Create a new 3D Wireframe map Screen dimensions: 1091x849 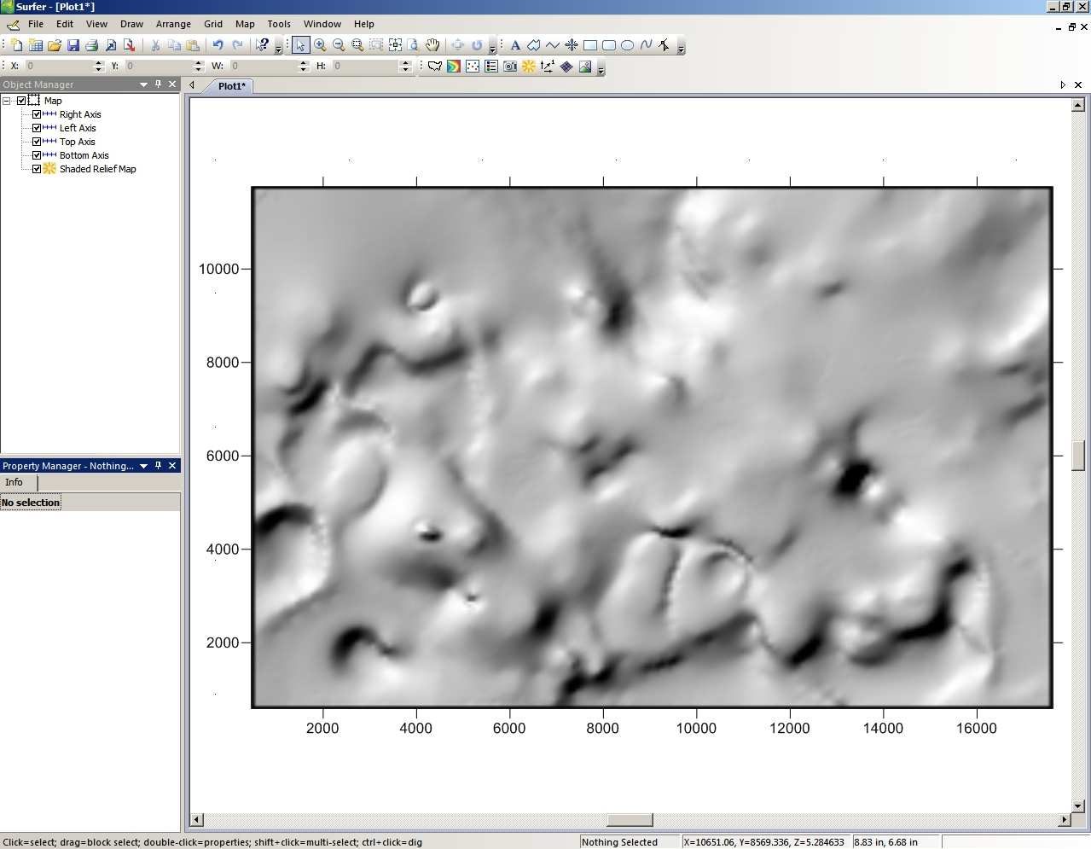[x=566, y=66]
